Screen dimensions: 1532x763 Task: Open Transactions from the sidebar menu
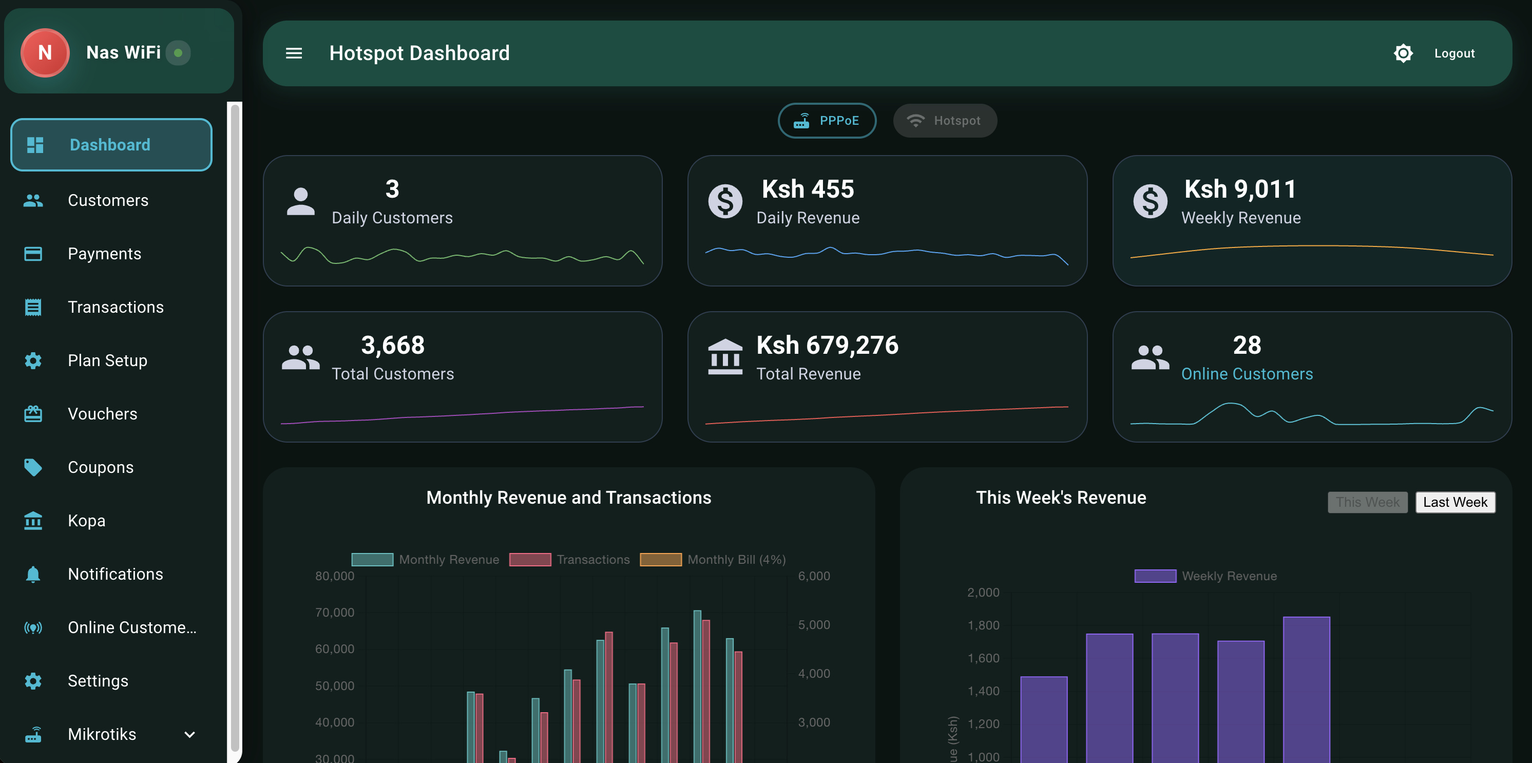pyautogui.click(x=116, y=307)
